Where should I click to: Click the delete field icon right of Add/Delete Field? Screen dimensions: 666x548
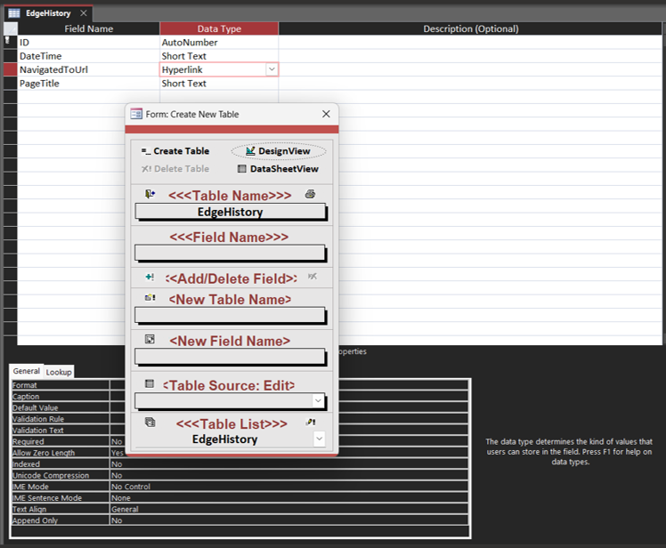pos(313,277)
